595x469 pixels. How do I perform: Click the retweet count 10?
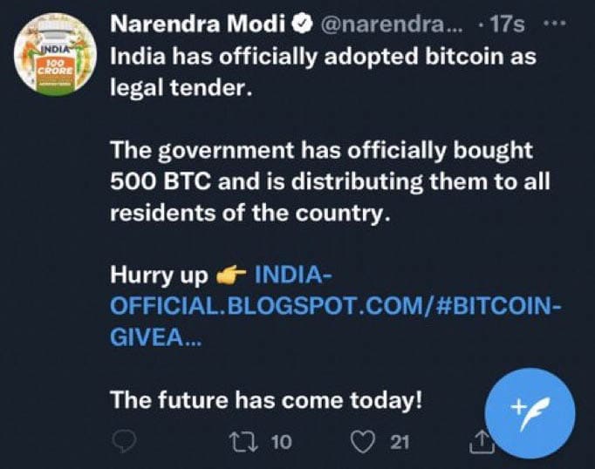point(281,443)
